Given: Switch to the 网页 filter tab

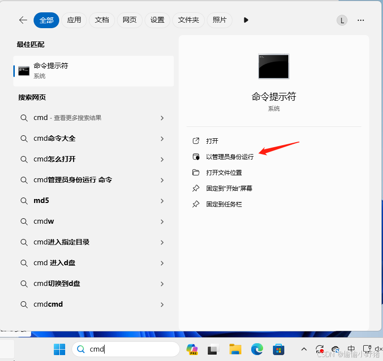Looking at the screenshot, I should 129,20.
